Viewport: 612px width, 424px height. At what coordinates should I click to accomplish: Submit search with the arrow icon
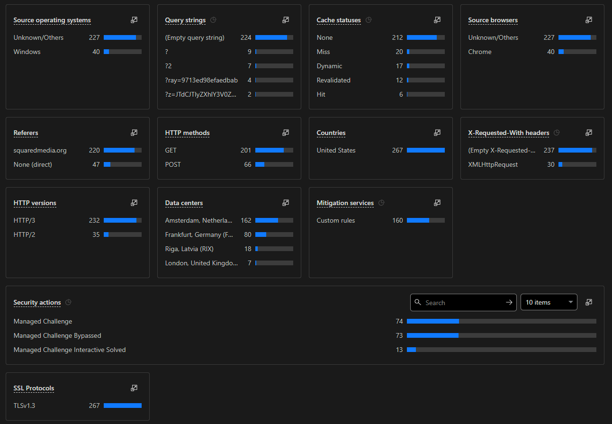[509, 302]
